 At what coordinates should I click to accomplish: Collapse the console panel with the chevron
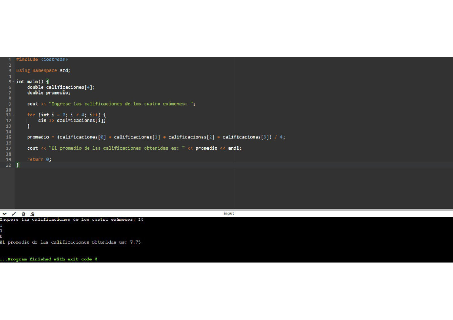5,214
